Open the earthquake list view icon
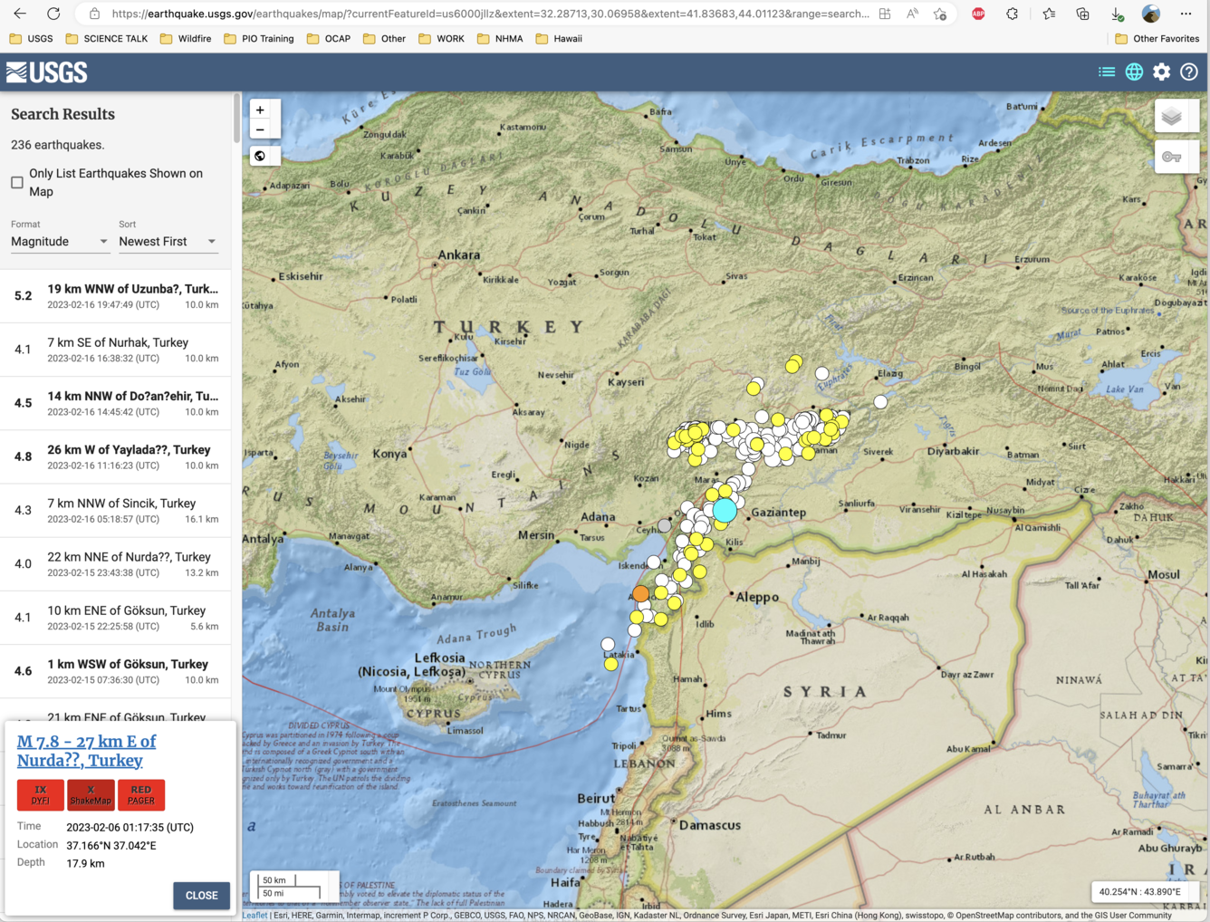The image size is (1210, 922). point(1106,72)
